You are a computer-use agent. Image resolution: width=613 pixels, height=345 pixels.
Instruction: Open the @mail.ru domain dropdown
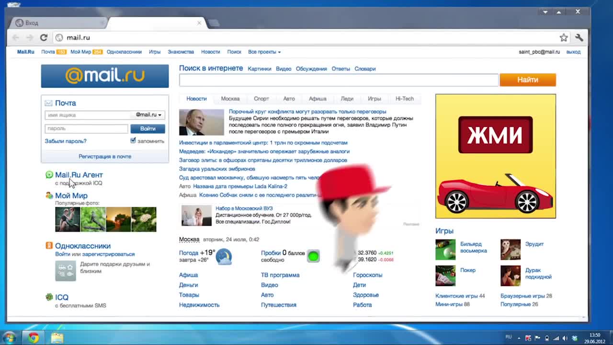tap(148, 115)
